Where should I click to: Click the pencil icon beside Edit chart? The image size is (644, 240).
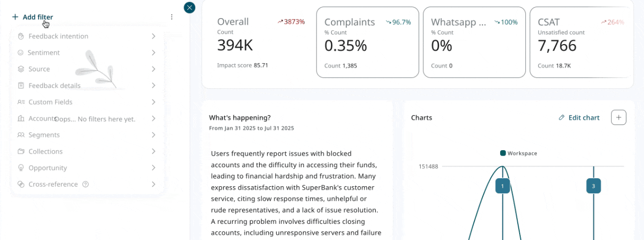562,117
